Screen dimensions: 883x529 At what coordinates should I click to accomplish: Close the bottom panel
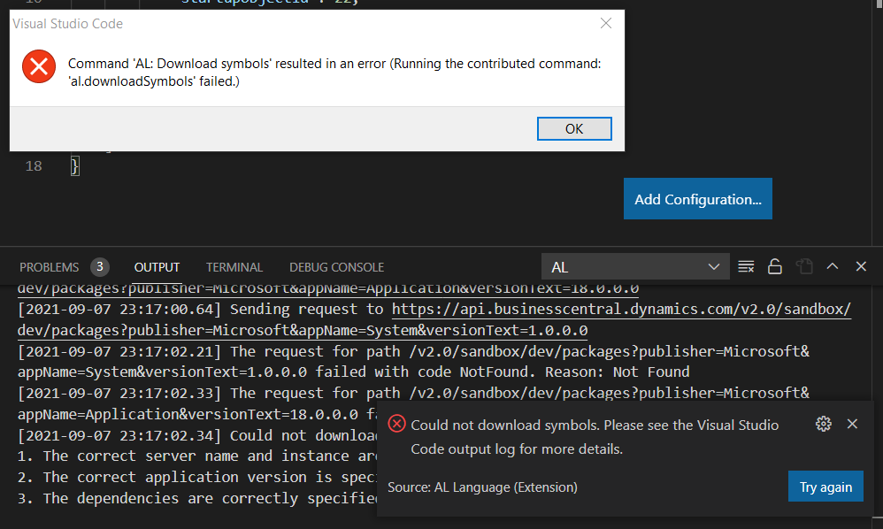pyautogui.click(x=861, y=266)
